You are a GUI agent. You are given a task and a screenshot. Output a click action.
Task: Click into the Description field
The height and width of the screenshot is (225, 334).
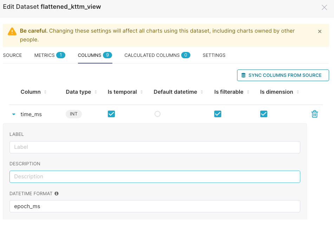(x=155, y=177)
